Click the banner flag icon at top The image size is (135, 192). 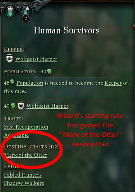[10, 11]
